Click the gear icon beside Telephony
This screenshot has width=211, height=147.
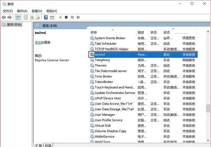point(92,60)
